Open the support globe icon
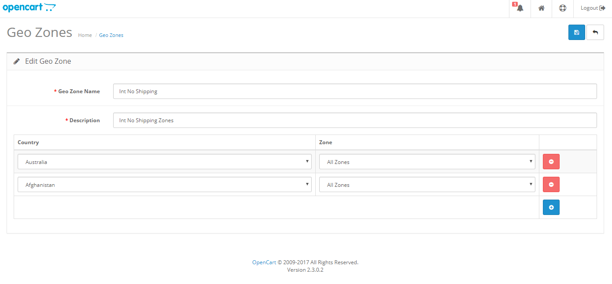This screenshot has width=612, height=284. [563, 8]
